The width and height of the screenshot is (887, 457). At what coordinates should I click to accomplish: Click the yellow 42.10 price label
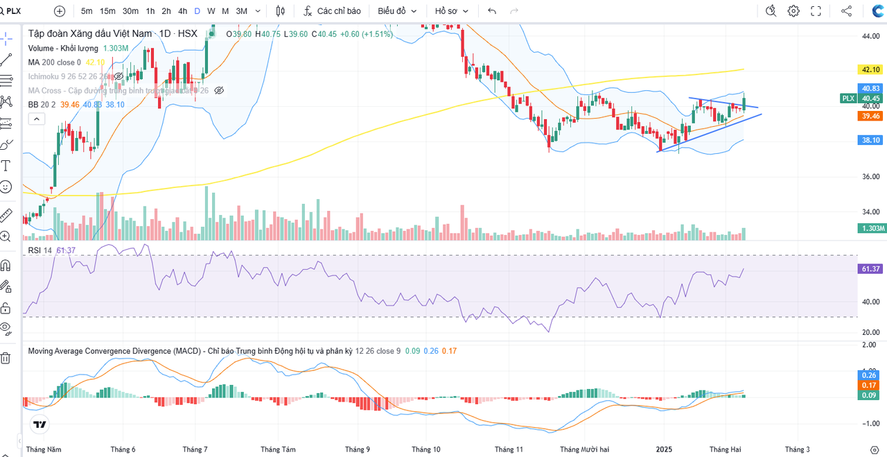coord(870,69)
